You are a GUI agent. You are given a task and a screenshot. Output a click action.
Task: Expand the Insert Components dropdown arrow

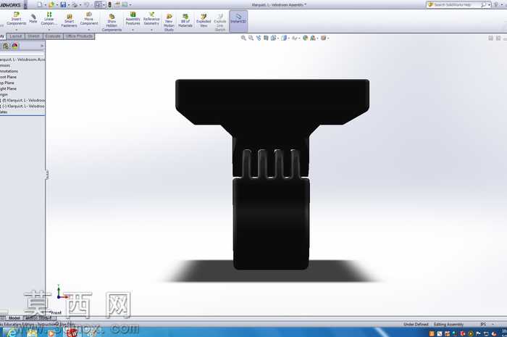click(16, 30)
